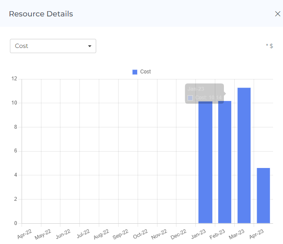Click the 6 value on the y-axis
Viewport: 283px width, 244px height.
coord(15,151)
